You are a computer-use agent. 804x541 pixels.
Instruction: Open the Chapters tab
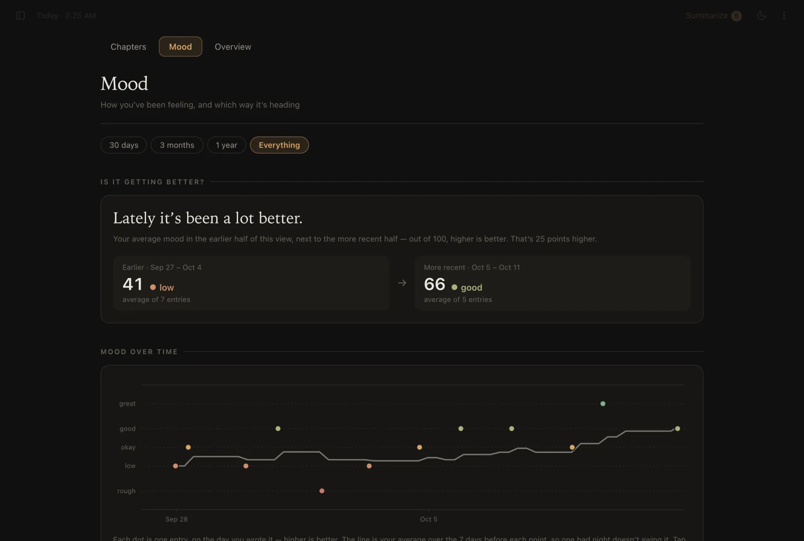(x=128, y=46)
